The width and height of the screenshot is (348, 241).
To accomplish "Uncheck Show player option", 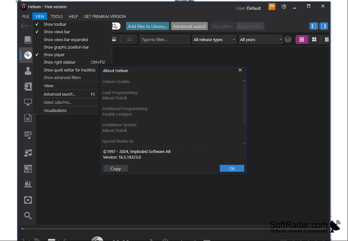I will 54,55.
